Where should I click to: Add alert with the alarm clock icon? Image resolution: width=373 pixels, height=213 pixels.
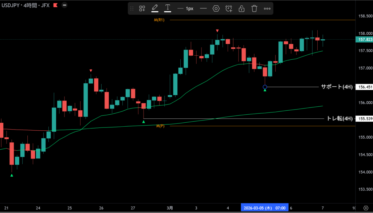click(x=229, y=8)
